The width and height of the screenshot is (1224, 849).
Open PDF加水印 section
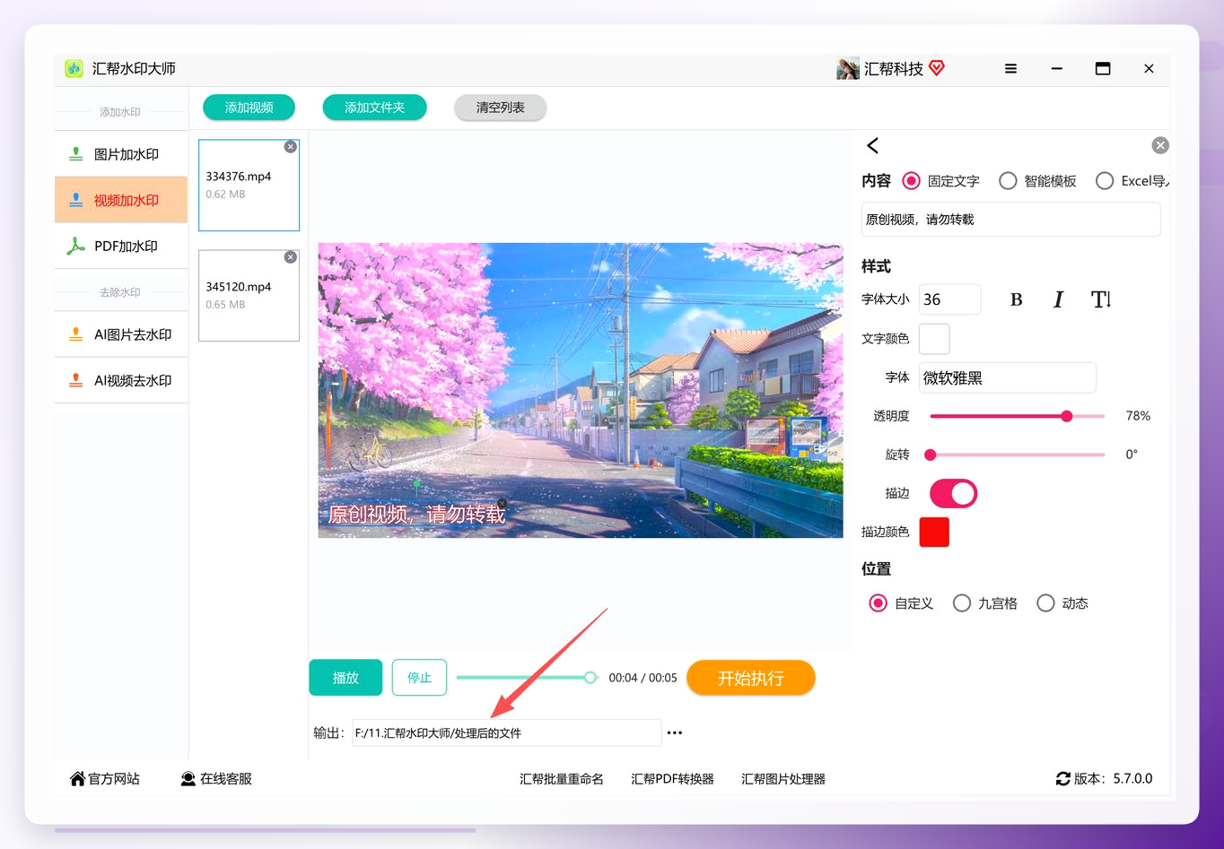coord(121,246)
